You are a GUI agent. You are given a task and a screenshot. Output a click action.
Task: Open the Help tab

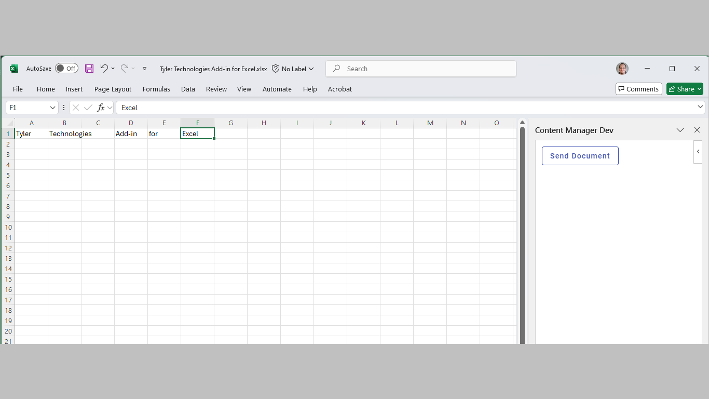click(x=310, y=89)
